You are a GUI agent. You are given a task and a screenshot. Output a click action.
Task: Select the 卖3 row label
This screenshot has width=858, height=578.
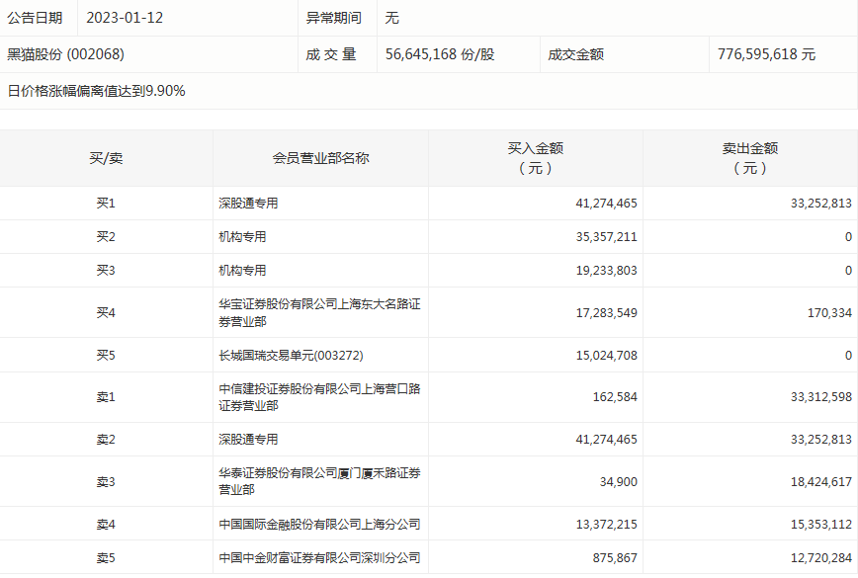[x=106, y=482]
